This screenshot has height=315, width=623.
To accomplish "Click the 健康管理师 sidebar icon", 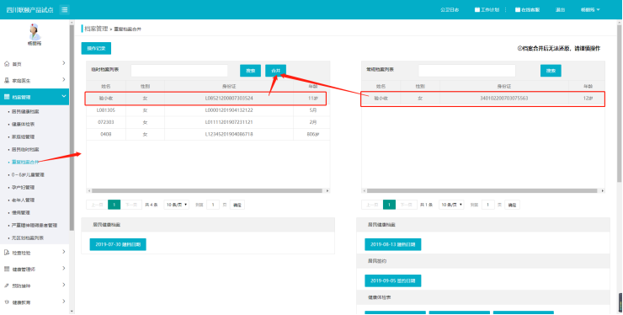I will 7,270.
